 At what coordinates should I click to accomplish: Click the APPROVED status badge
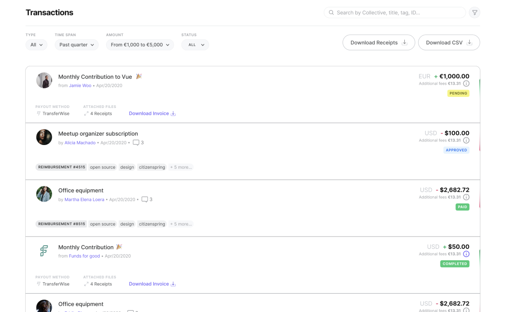tap(456, 150)
